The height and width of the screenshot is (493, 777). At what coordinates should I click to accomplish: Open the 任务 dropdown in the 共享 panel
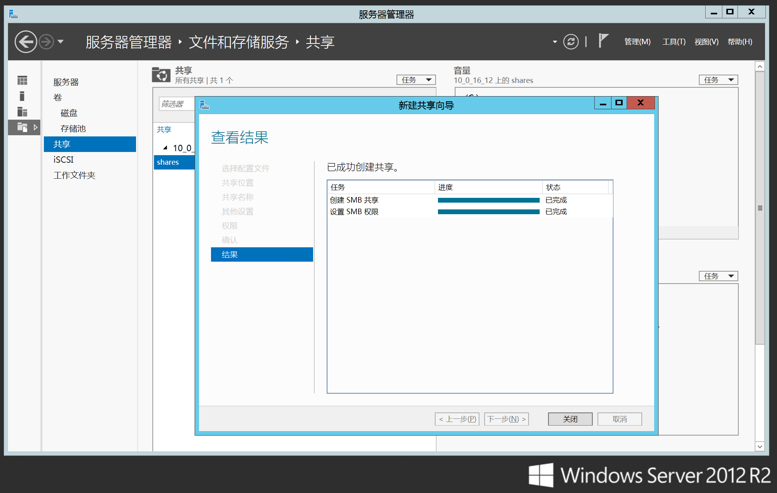(416, 80)
